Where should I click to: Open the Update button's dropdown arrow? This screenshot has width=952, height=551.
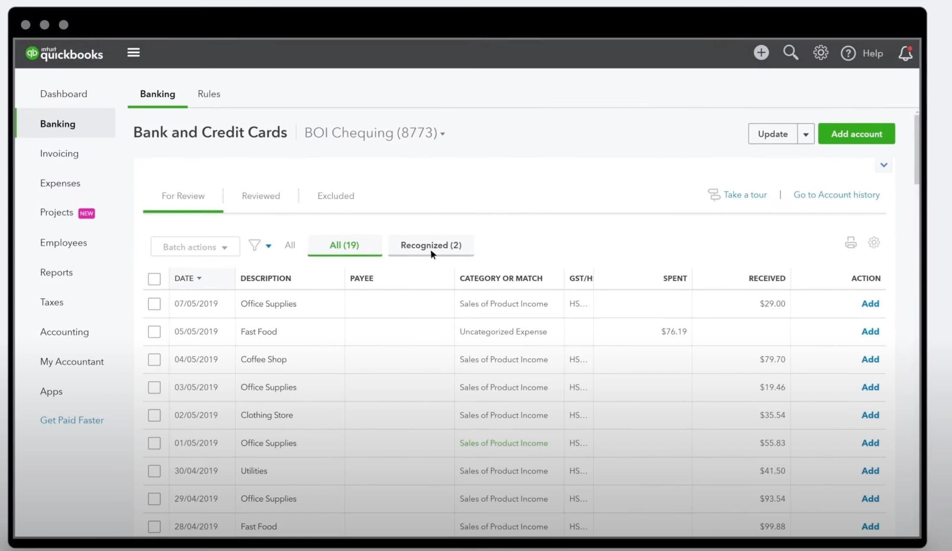coord(805,134)
